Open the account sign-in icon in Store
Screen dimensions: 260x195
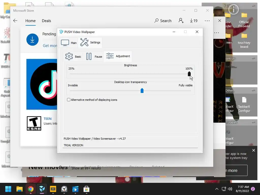tap(181, 21)
